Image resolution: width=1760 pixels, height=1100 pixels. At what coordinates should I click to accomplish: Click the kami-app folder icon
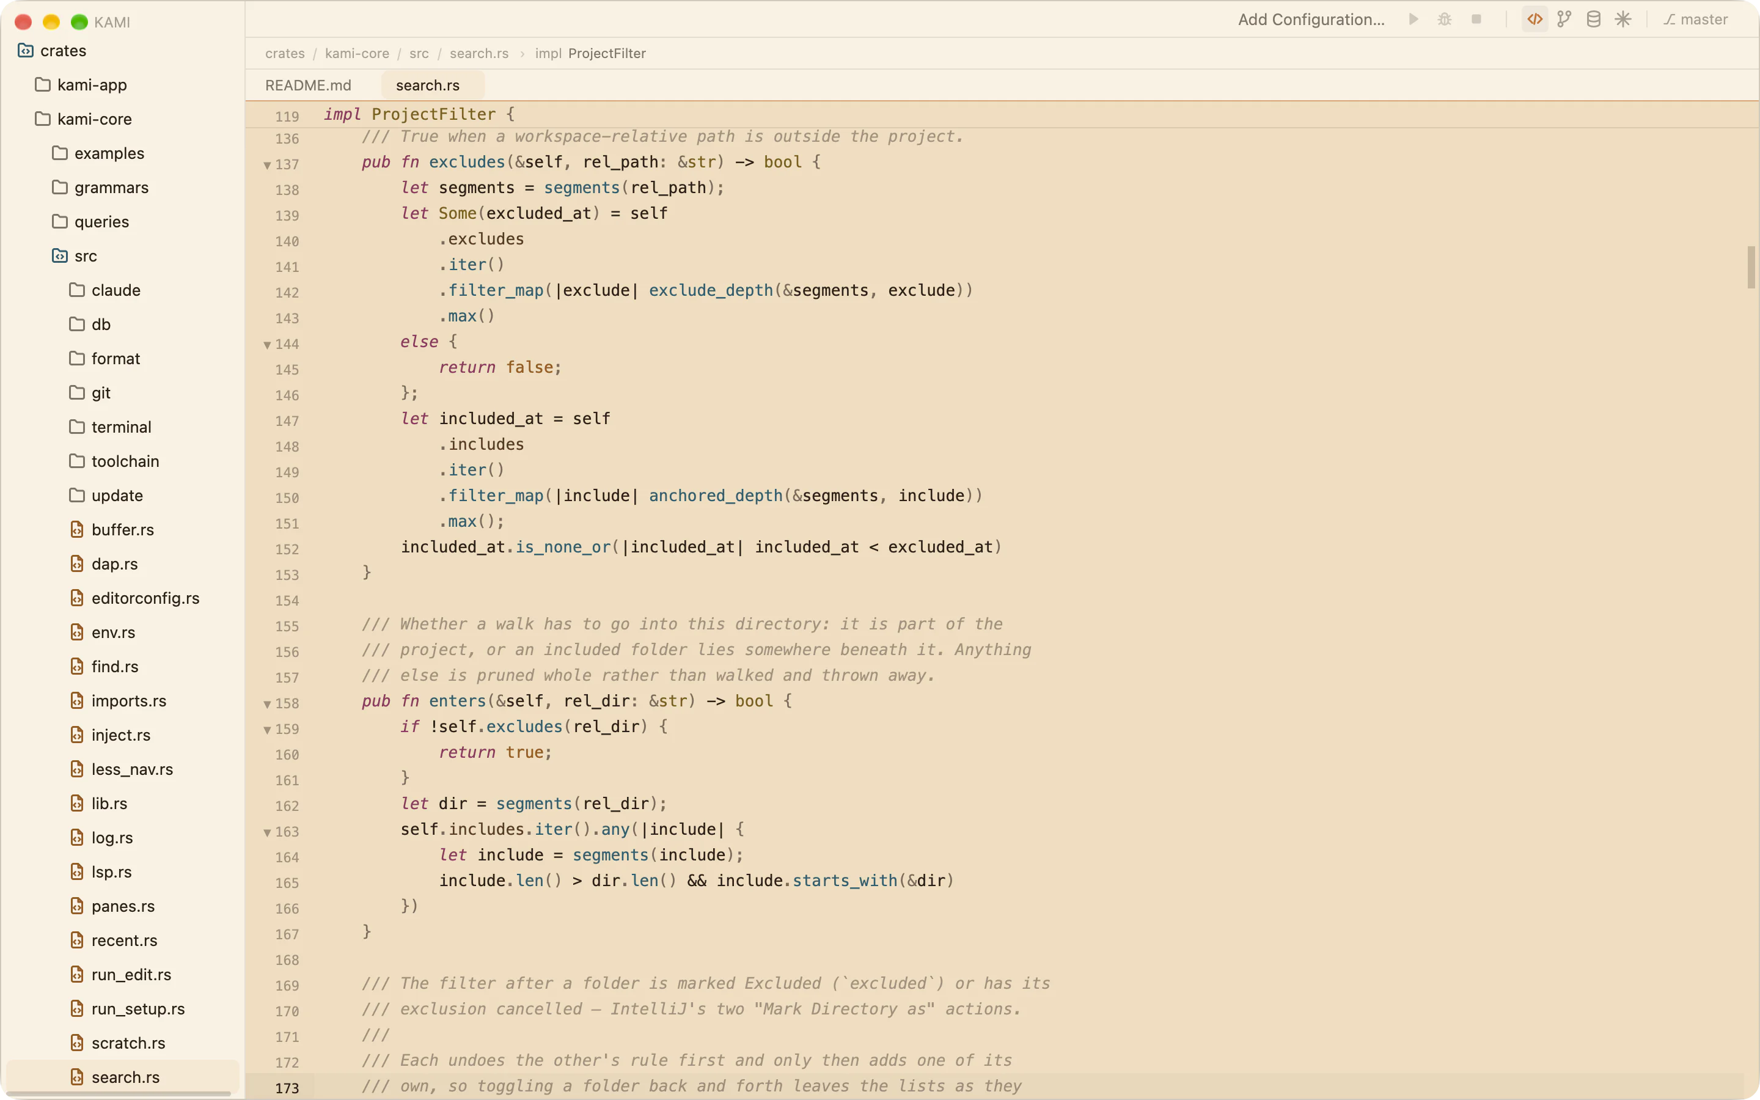point(43,85)
